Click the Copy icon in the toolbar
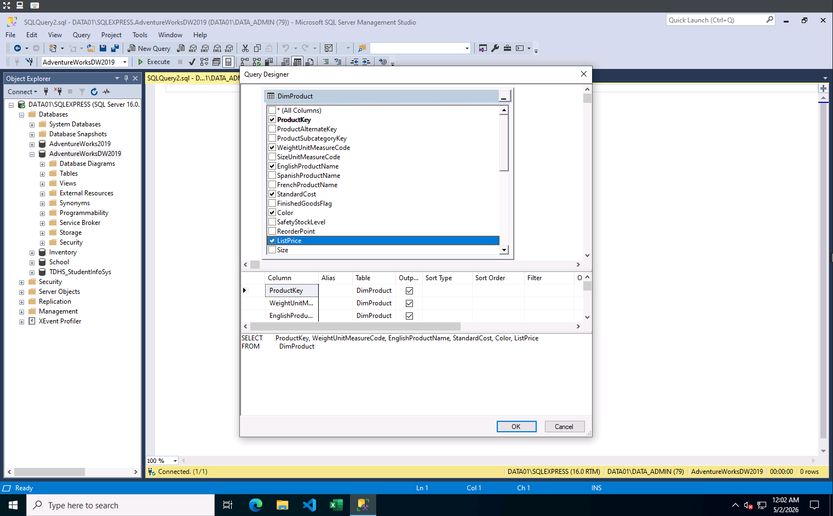 coord(257,48)
